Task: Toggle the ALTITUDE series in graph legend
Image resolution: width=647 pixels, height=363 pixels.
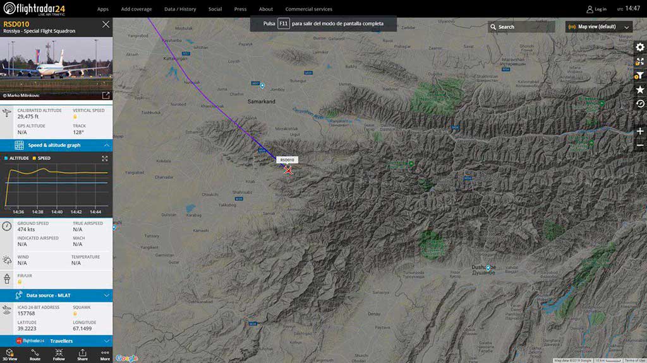Action: (16, 158)
